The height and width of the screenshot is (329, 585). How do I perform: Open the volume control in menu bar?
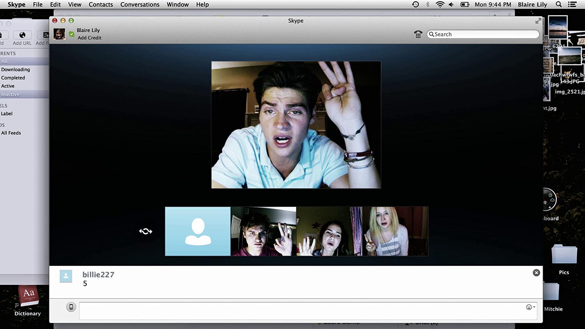point(451,5)
